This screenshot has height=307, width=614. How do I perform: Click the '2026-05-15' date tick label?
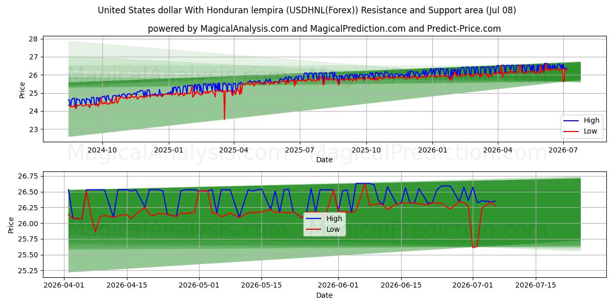point(261,285)
